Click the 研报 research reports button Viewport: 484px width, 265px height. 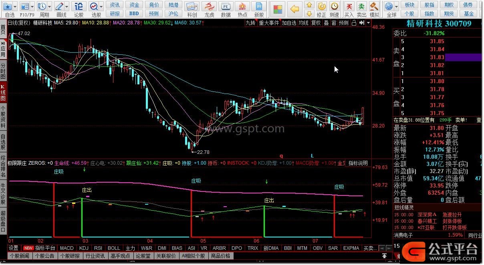(x=115, y=13)
